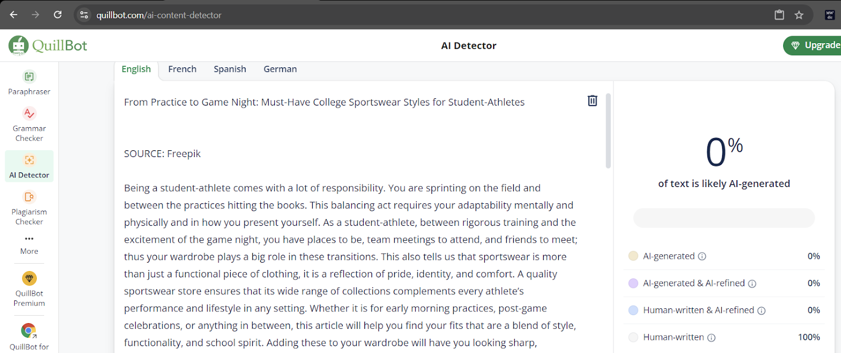Viewport: 841px width, 353px height.
Task: Show info for AI-generated category
Action: click(x=702, y=256)
